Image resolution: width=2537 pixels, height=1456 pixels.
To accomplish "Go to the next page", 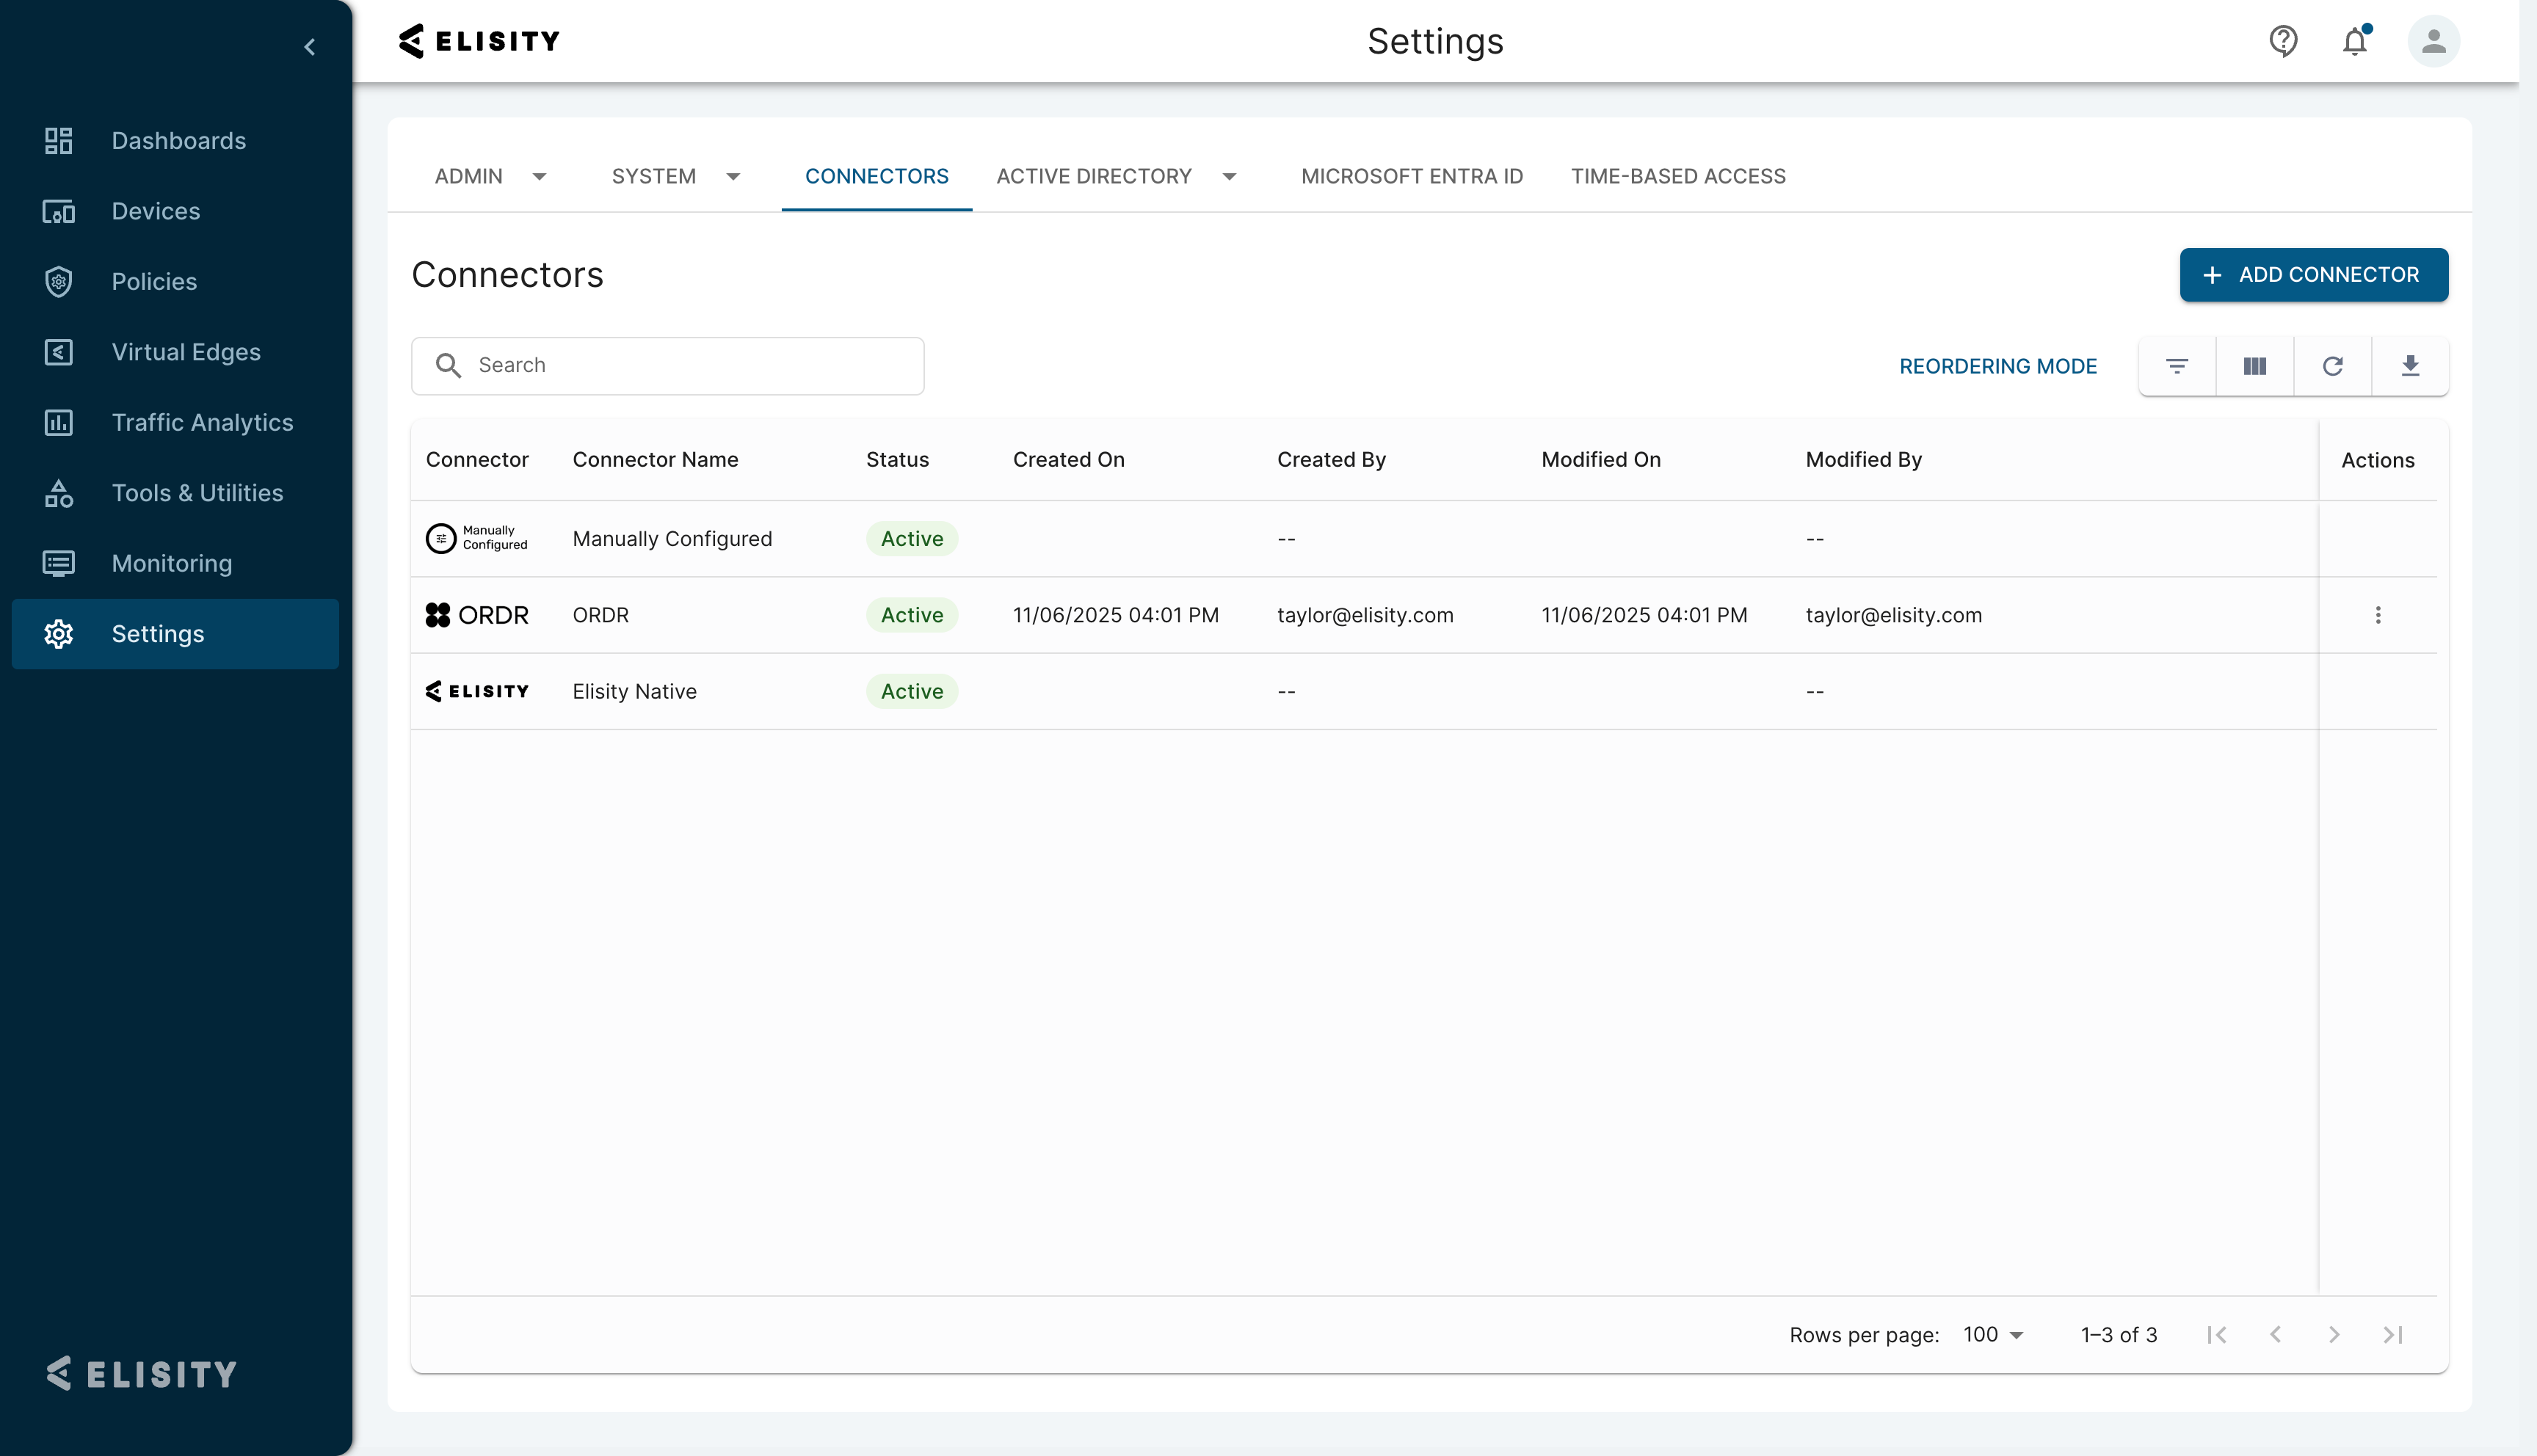I will [2334, 1335].
